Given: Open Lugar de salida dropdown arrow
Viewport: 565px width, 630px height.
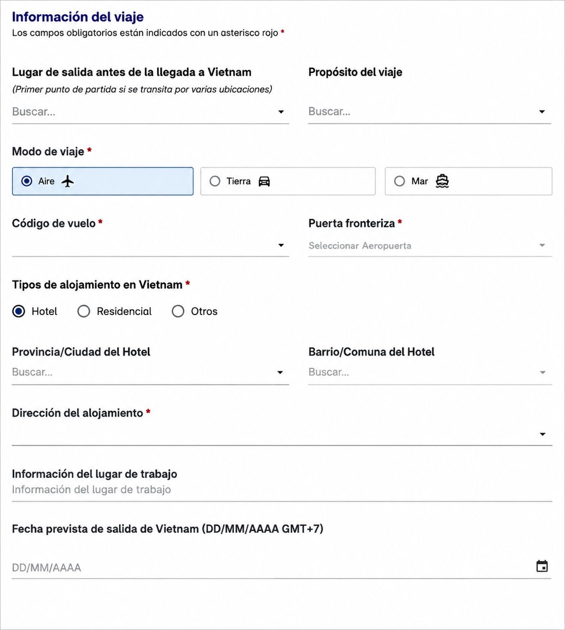Looking at the screenshot, I should [x=281, y=112].
